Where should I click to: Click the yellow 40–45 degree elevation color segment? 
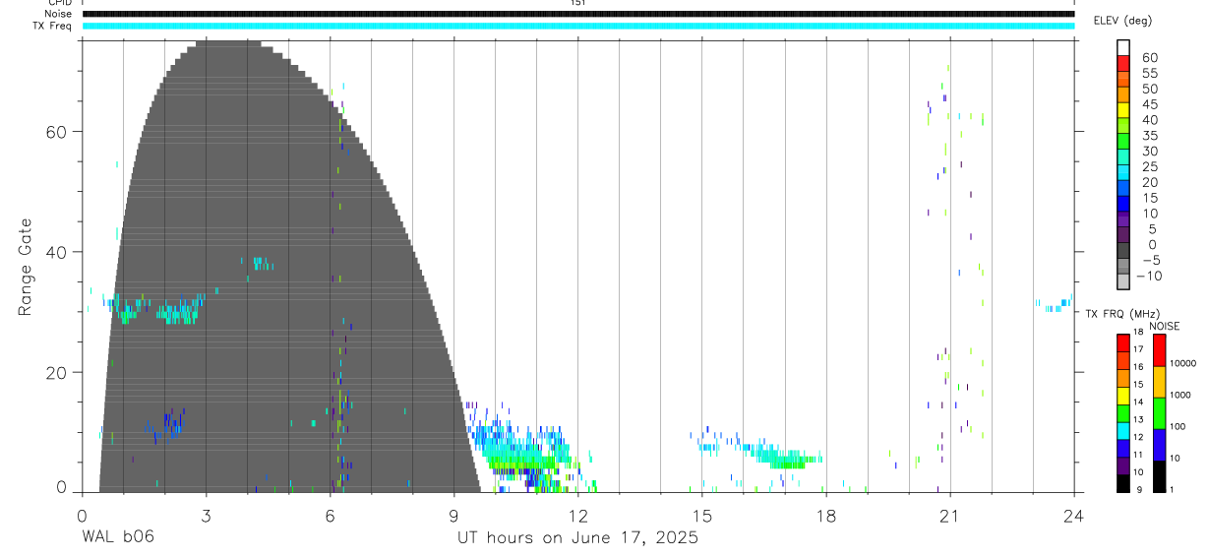tap(1123, 111)
